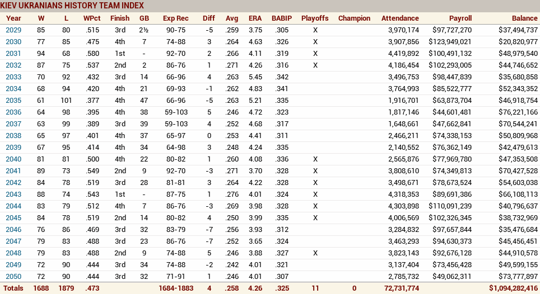Viewport: 540px width, 294px height.
Task: Click the Attendance column header
Action: tap(400, 18)
